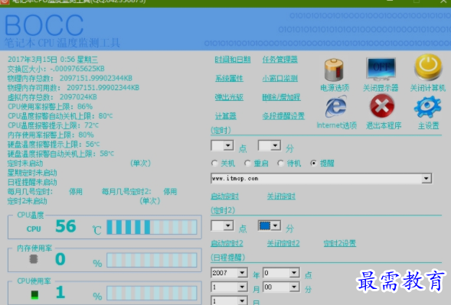Open the 定时 hour (点) dropdown
451x305 pixels.
(x=228, y=145)
